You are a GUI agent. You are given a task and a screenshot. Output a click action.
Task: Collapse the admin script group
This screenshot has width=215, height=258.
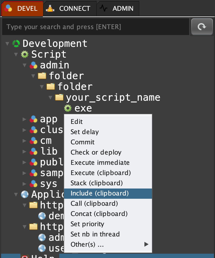[x=25, y=65]
